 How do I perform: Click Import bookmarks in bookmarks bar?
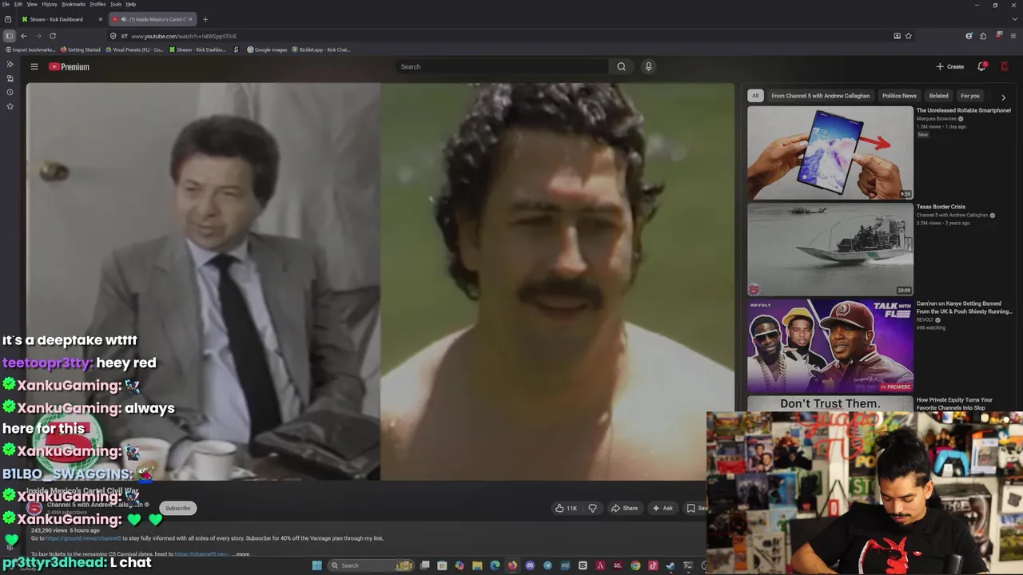(30, 50)
